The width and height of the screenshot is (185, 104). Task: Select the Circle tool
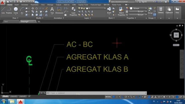(x=16, y=10)
